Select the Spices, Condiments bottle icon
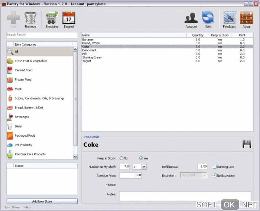 tap(10, 98)
